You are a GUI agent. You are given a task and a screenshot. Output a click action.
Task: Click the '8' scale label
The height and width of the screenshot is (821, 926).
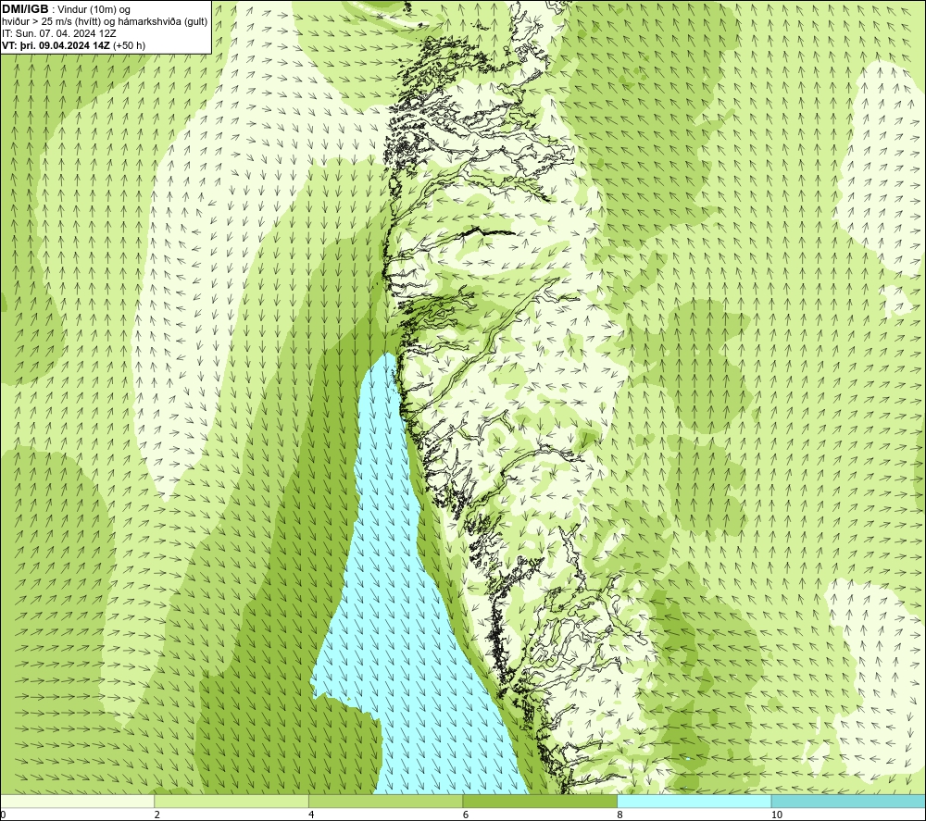point(620,815)
